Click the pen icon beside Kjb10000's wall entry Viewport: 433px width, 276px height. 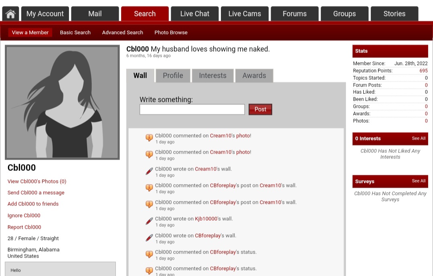(149, 221)
